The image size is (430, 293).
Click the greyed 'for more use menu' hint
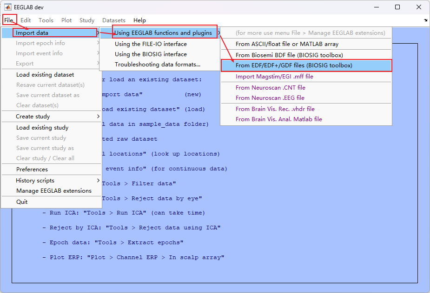tap(310, 33)
